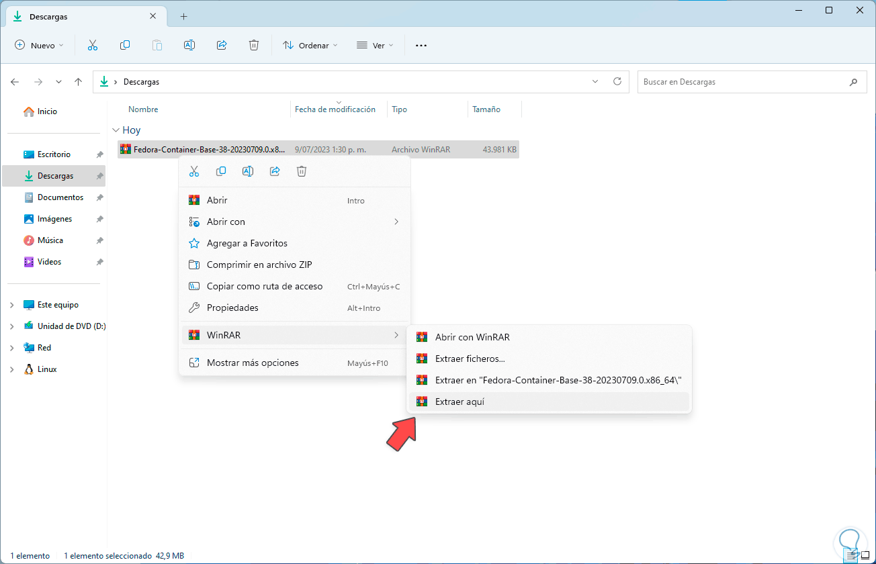Choose Mostrar más opciones

[294, 363]
